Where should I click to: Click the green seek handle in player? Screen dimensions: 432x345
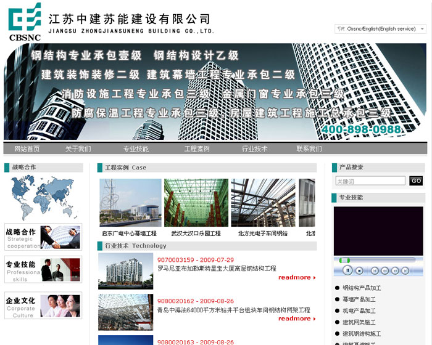[344, 260]
